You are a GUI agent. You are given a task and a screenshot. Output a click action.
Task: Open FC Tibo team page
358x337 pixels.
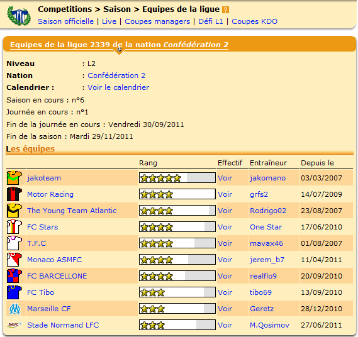coord(41,292)
